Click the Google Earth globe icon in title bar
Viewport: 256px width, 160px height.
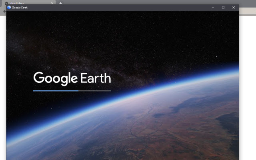[x=9, y=8]
